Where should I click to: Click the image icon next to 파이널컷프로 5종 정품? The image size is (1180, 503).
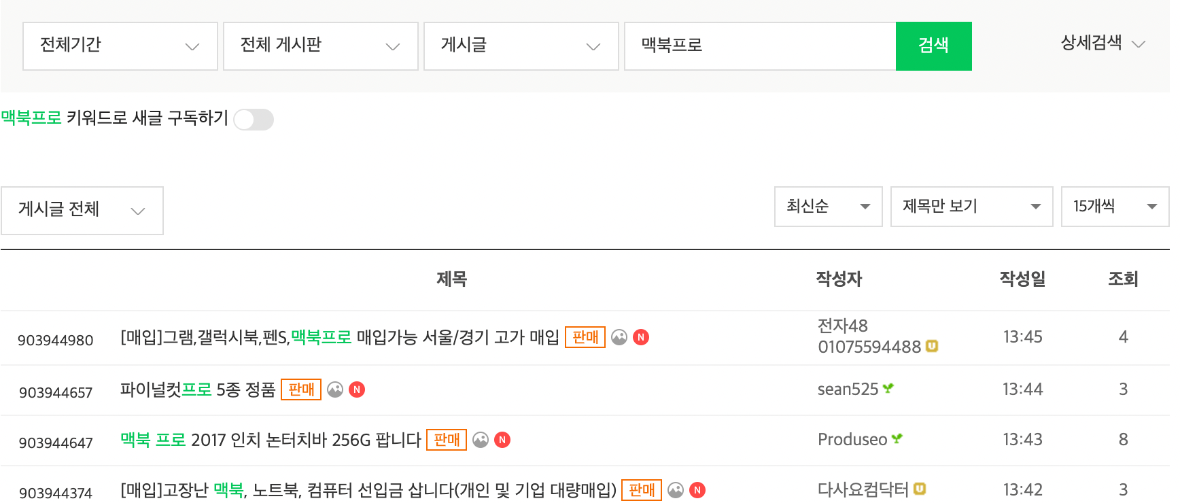[334, 389]
